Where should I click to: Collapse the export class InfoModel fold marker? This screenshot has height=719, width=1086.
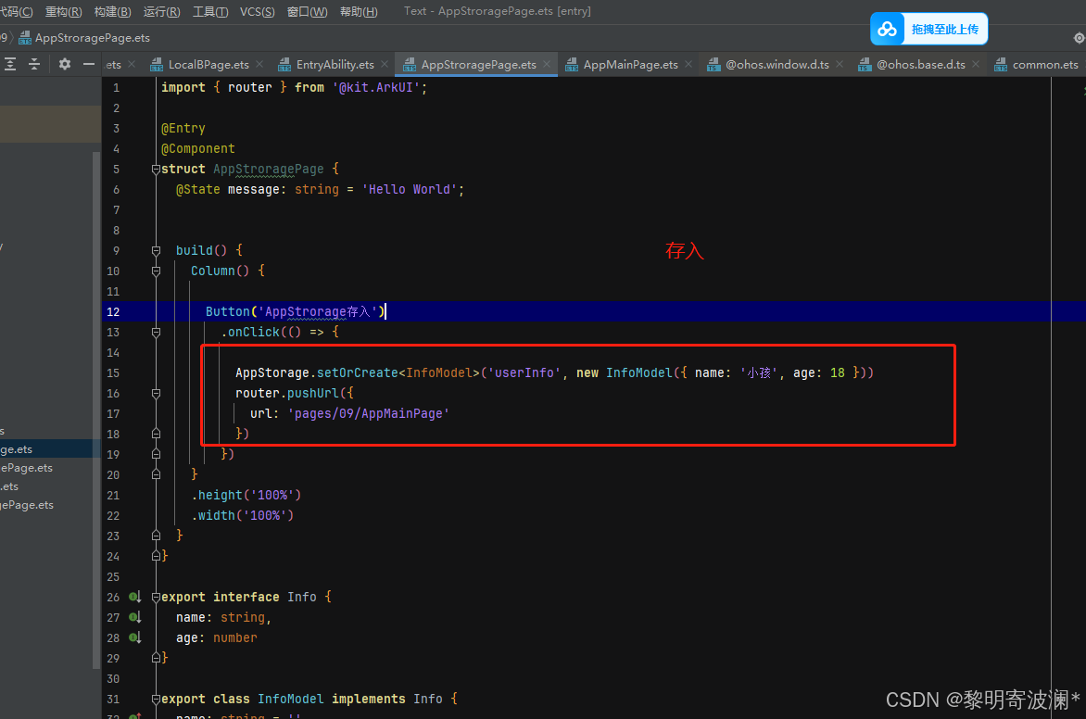point(156,699)
